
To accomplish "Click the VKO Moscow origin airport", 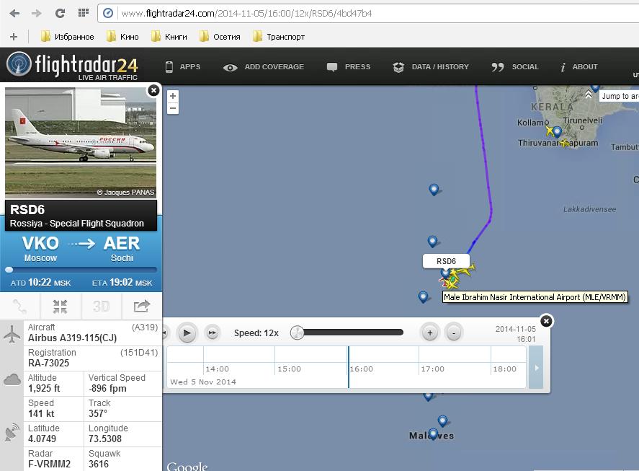I will [40, 249].
